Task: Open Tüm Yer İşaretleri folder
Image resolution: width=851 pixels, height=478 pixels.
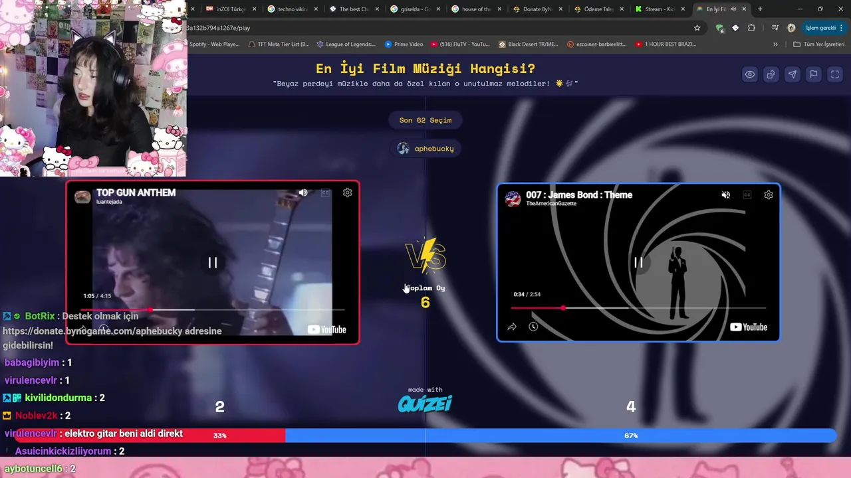Action: 819,44
